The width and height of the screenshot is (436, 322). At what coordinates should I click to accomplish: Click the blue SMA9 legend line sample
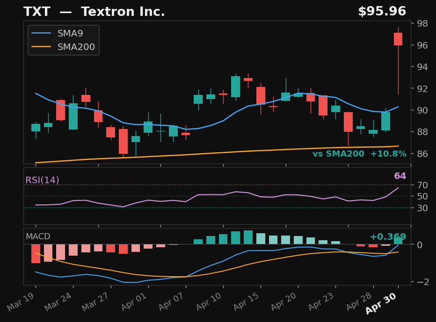(41, 33)
